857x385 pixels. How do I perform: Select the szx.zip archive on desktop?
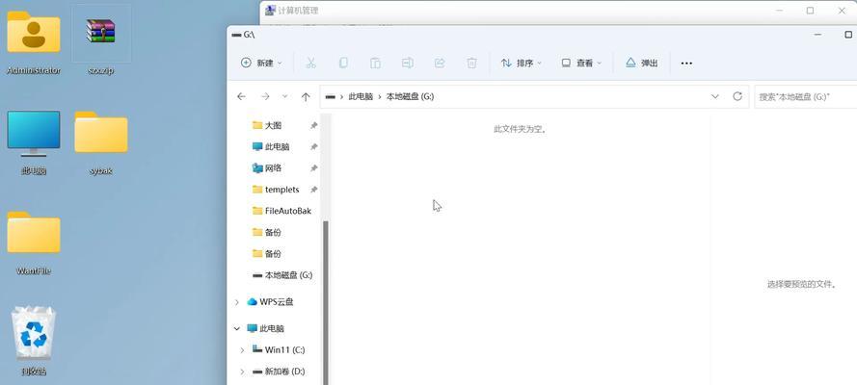[100, 40]
